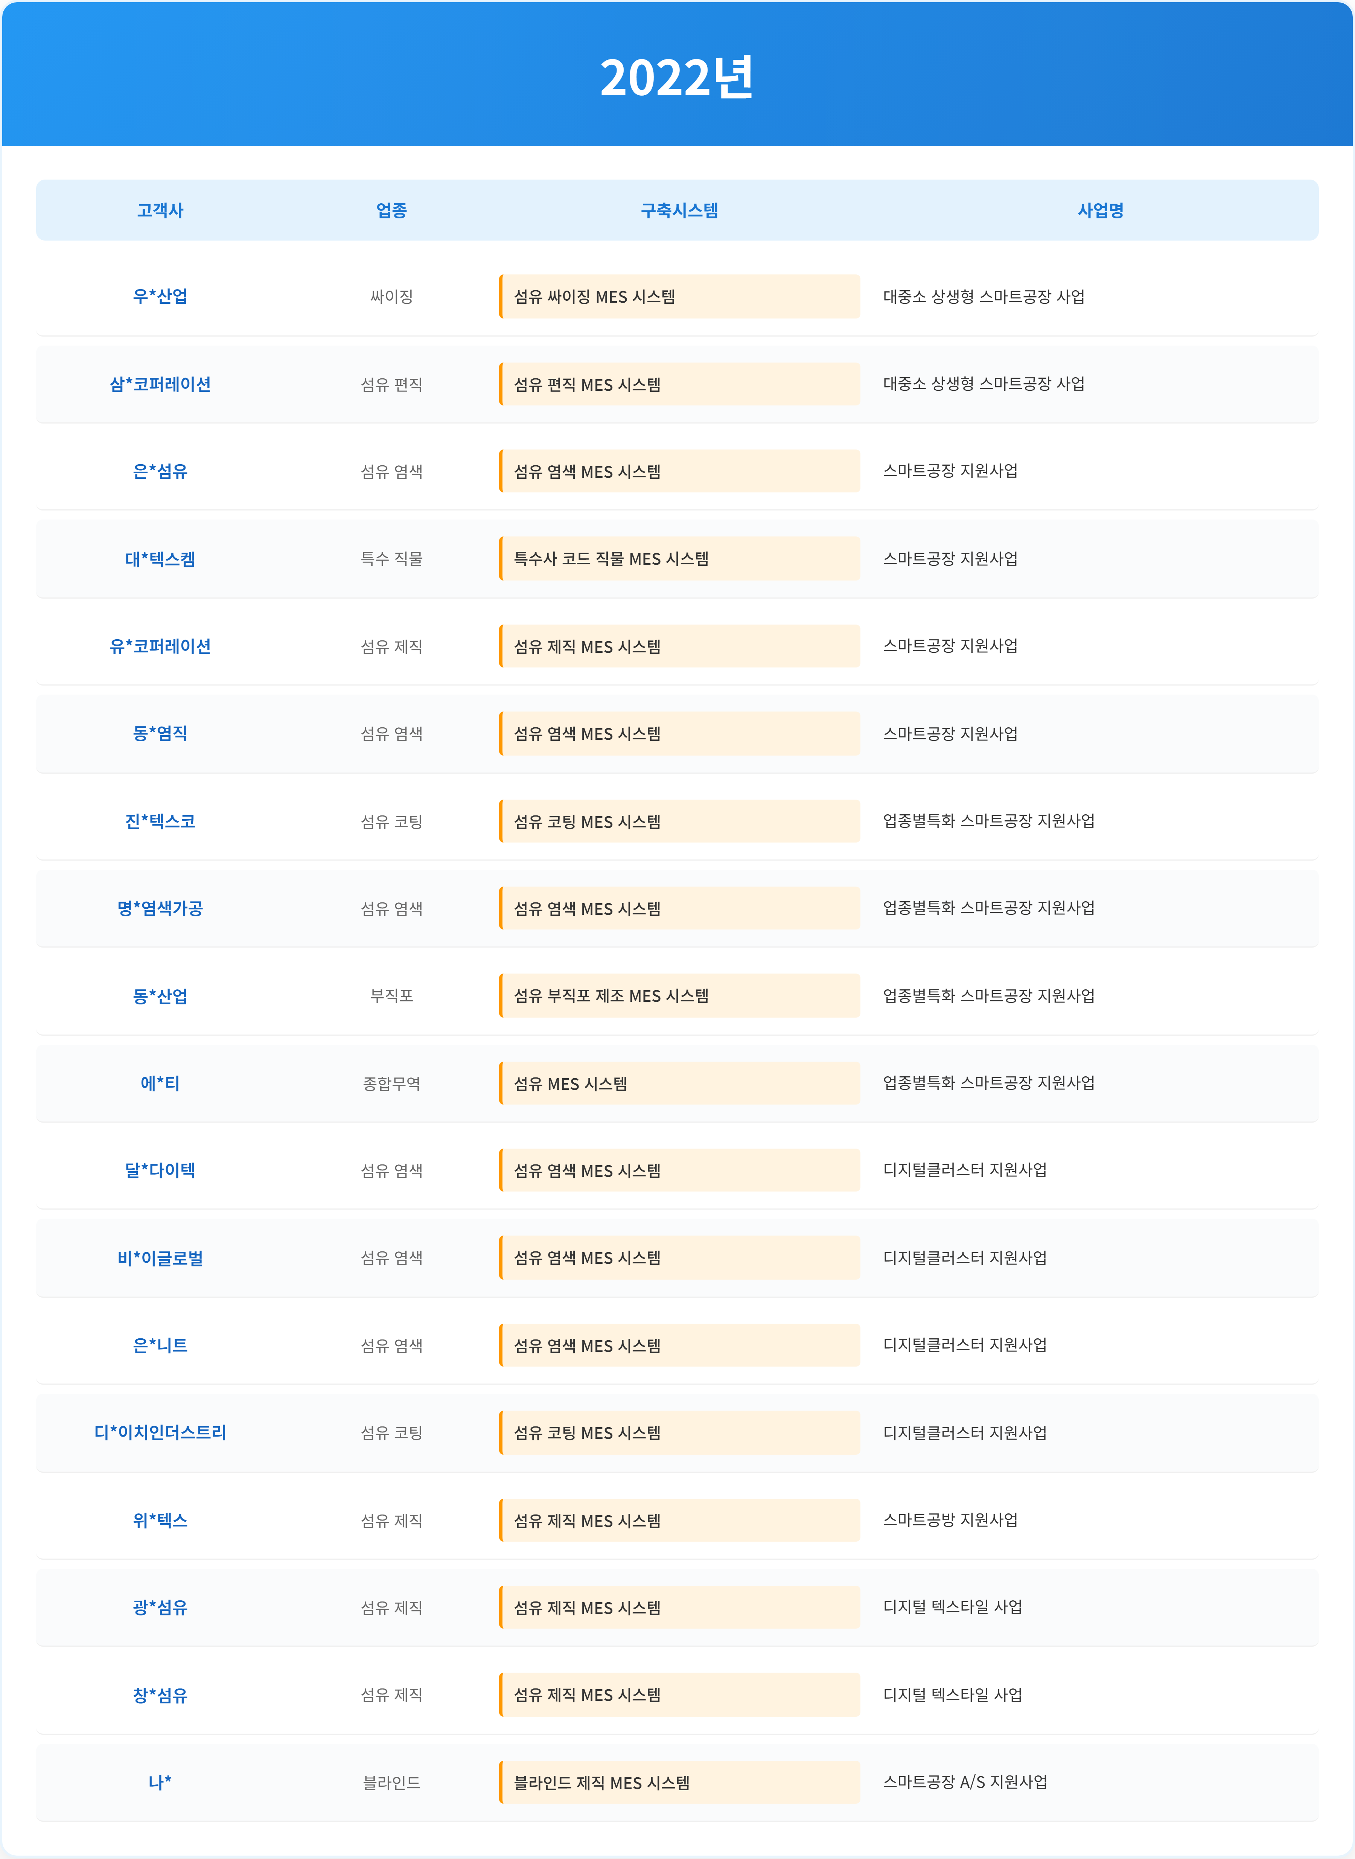Select customer name 삼*코퍼레이션
Screen dimensions: 1355x1859
(x=160, y=384)
